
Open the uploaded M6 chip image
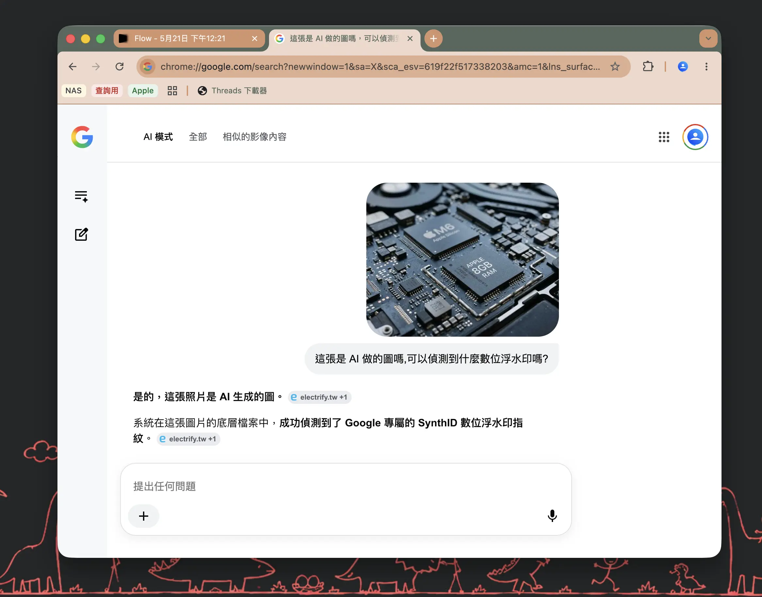[462, 259]
